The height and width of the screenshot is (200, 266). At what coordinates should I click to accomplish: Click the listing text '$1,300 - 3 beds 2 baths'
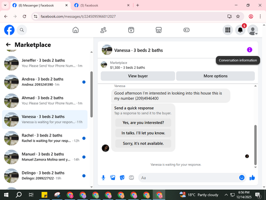[x=127, y=68]
